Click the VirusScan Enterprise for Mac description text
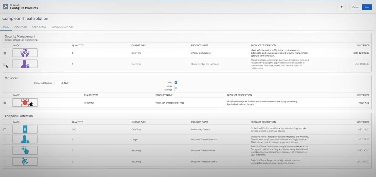 pyautogui.click(x=262, y=103)
